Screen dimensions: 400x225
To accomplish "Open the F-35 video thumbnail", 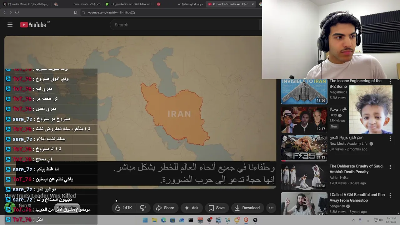I will (x=304, y=148).
